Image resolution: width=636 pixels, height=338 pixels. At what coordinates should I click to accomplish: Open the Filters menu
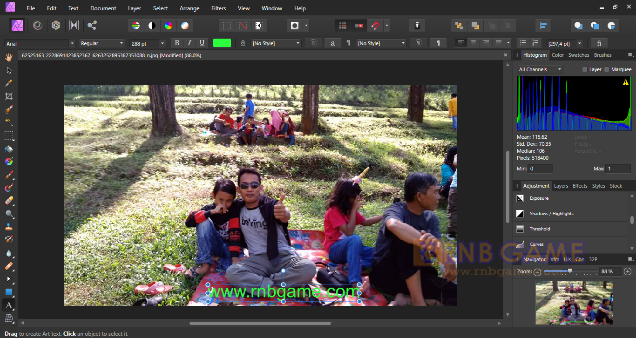218,8
